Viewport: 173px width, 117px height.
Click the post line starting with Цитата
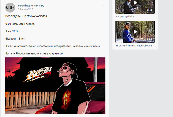coord(34,53)
